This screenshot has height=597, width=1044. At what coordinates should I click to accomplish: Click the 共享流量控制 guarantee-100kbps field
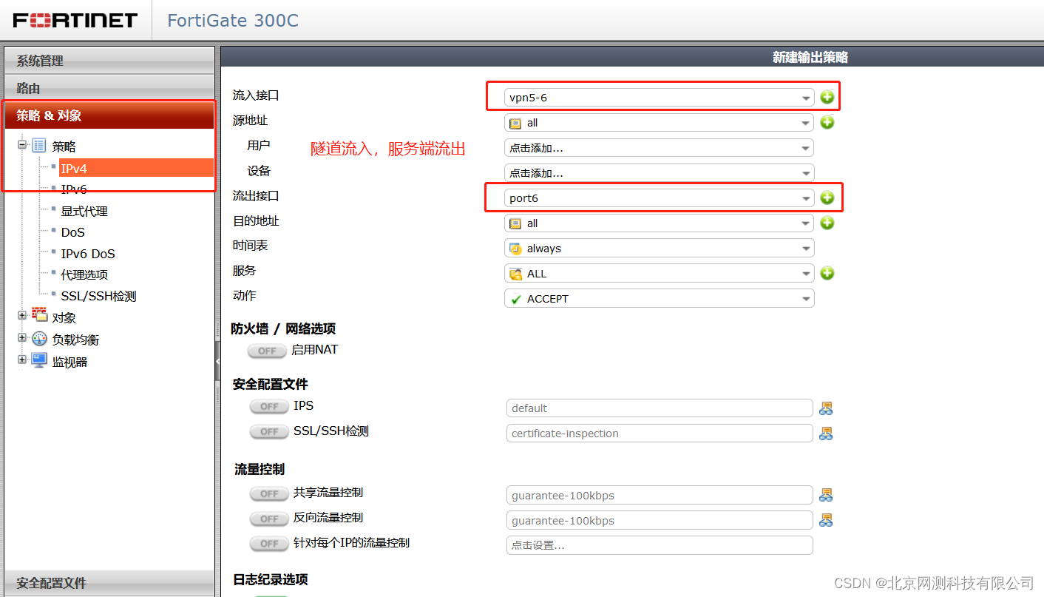[x=660, y=496]
